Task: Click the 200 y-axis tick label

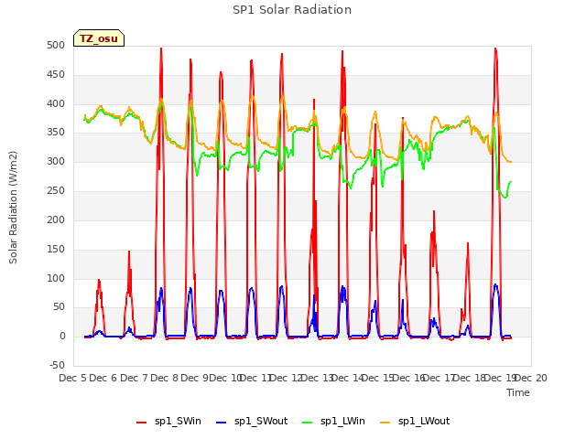Action: (x=56, y=219)
